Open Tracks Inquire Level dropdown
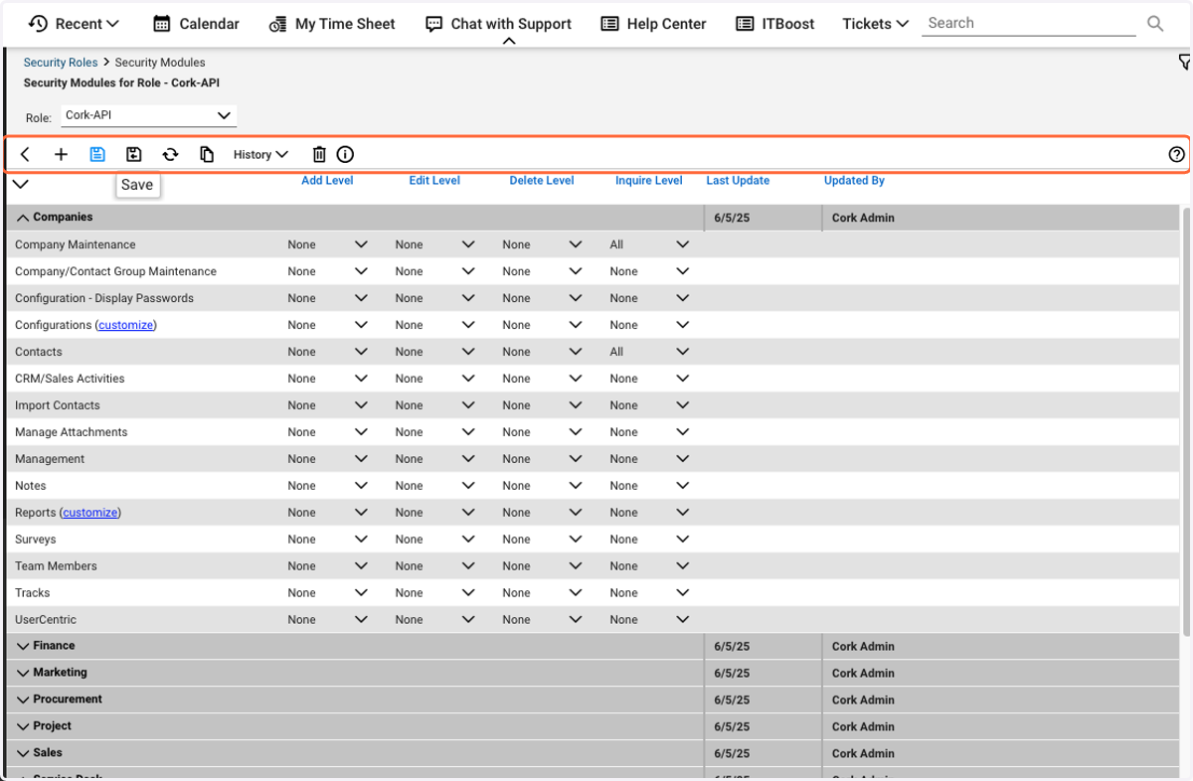 (x=650, y=593)
